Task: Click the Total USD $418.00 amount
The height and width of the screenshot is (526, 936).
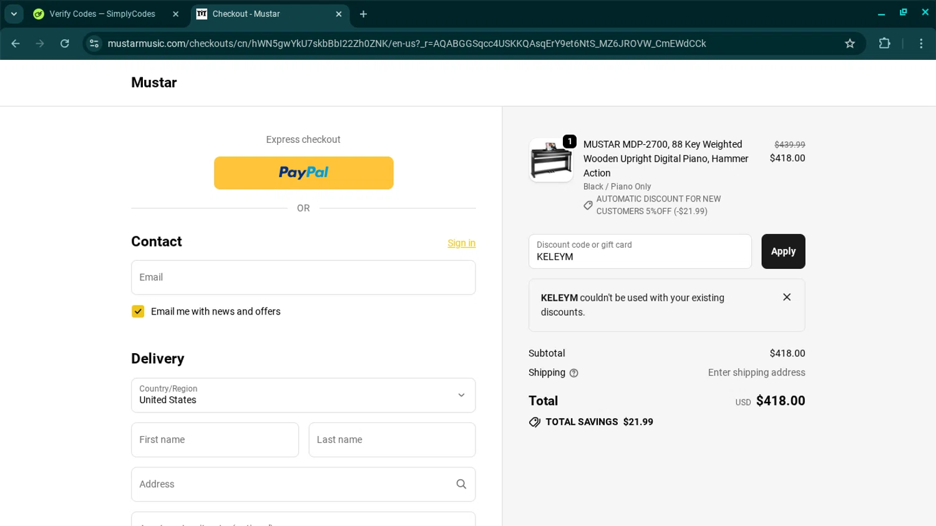Action: tap(781, 401)
